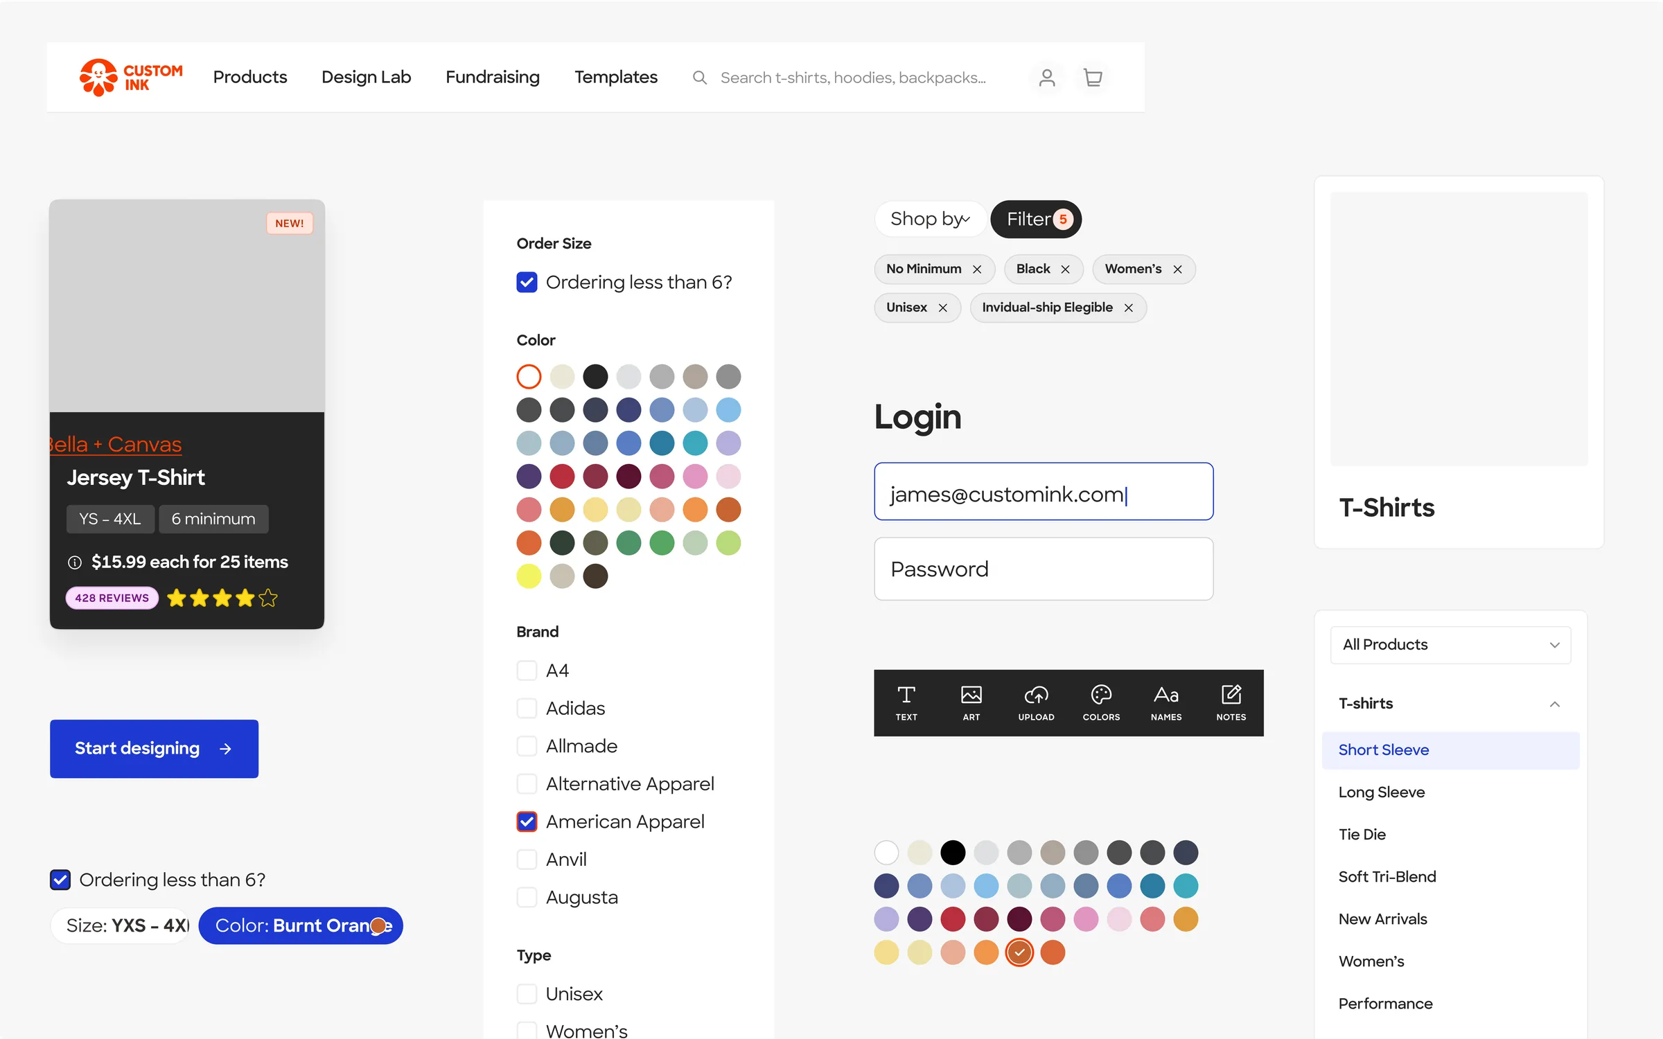Check the Adidas brand checkbox
Screen dimensions: 1663x1039
pyautogui.click(x=527, y=708)
